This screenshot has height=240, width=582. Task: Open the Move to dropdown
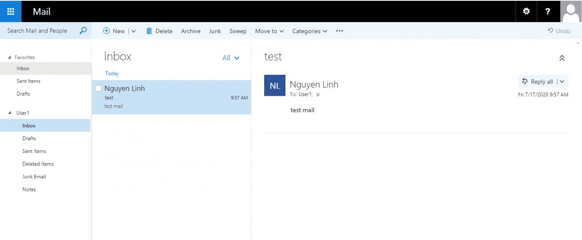[x=269, y=31]
